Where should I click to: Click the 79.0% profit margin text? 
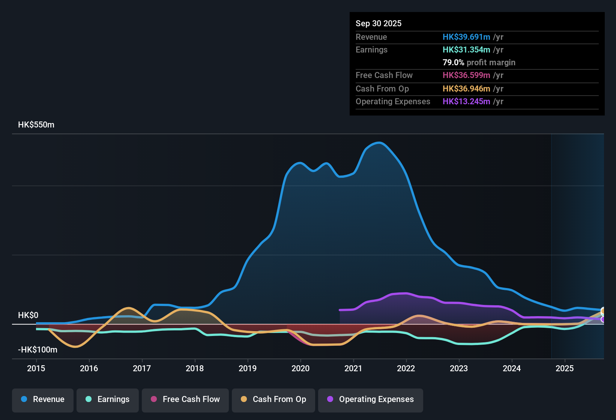click(x=479, y=63)
